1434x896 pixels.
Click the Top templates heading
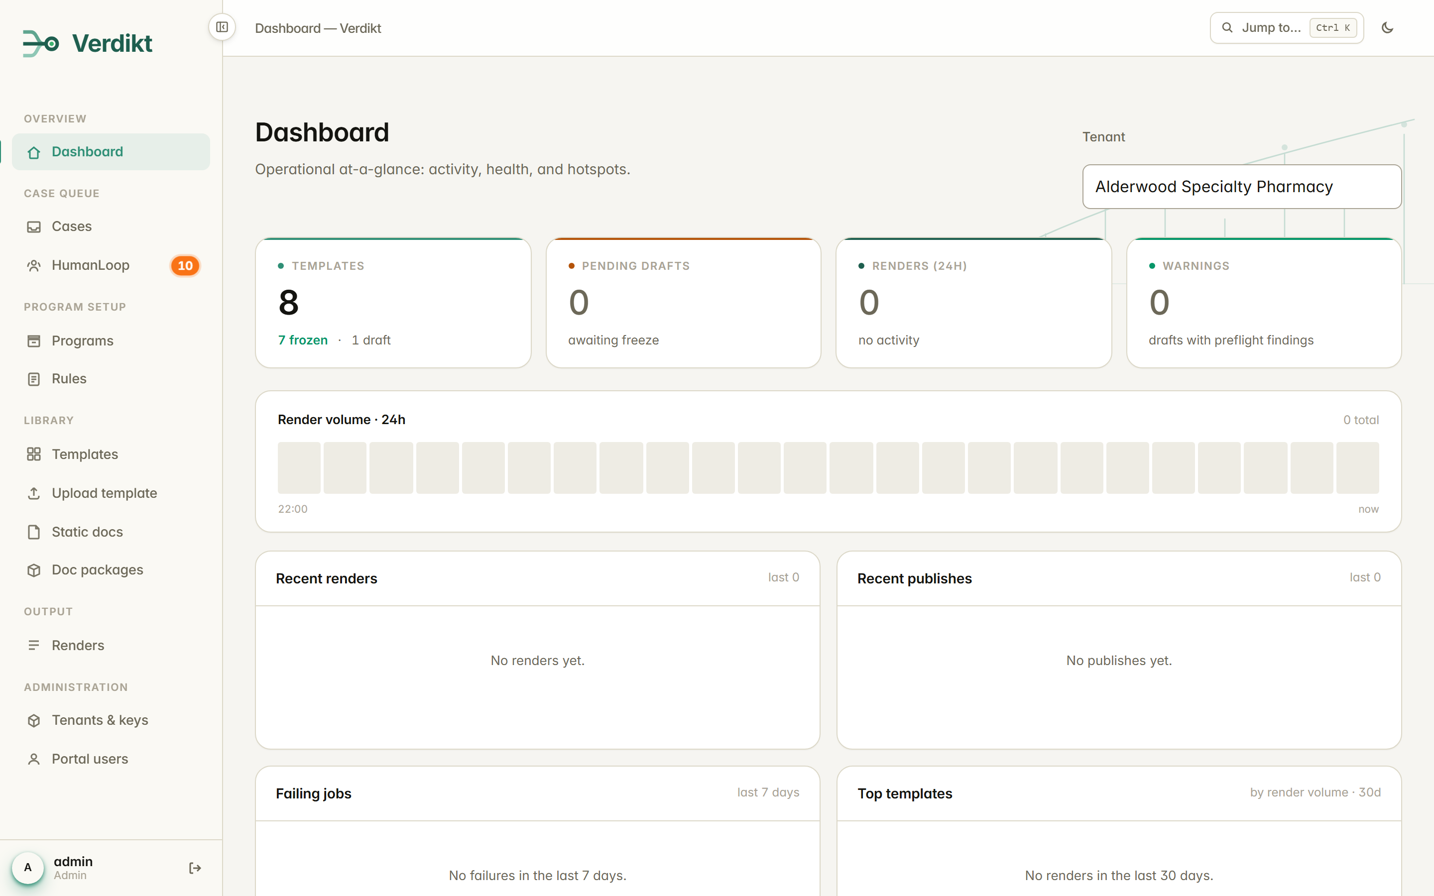[905, 794]
